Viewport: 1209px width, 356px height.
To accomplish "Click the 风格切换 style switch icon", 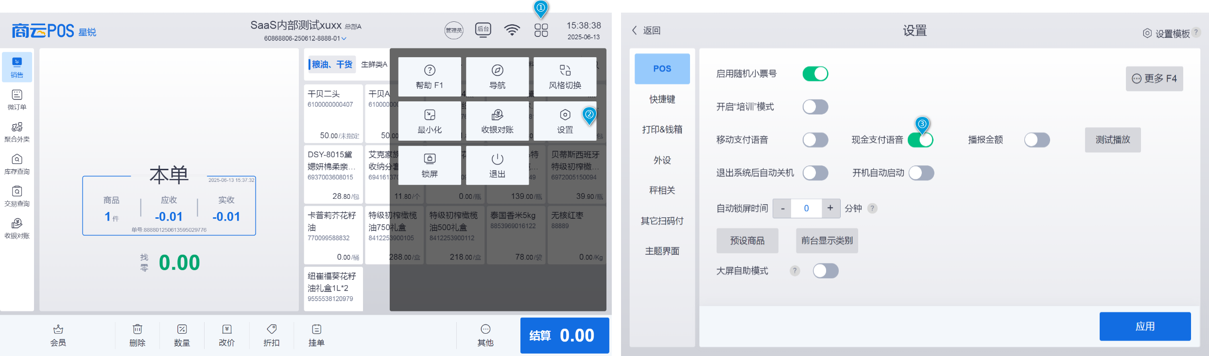I will tap(565, 70).
